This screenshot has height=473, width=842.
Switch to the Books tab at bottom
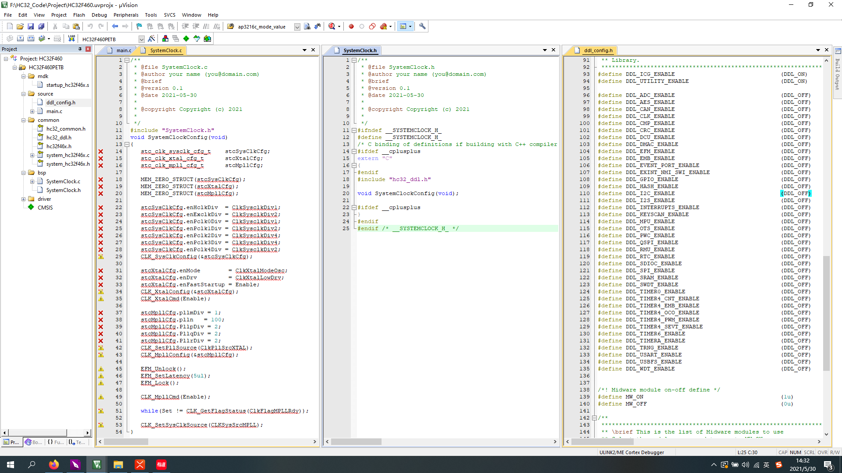point(33,442)
